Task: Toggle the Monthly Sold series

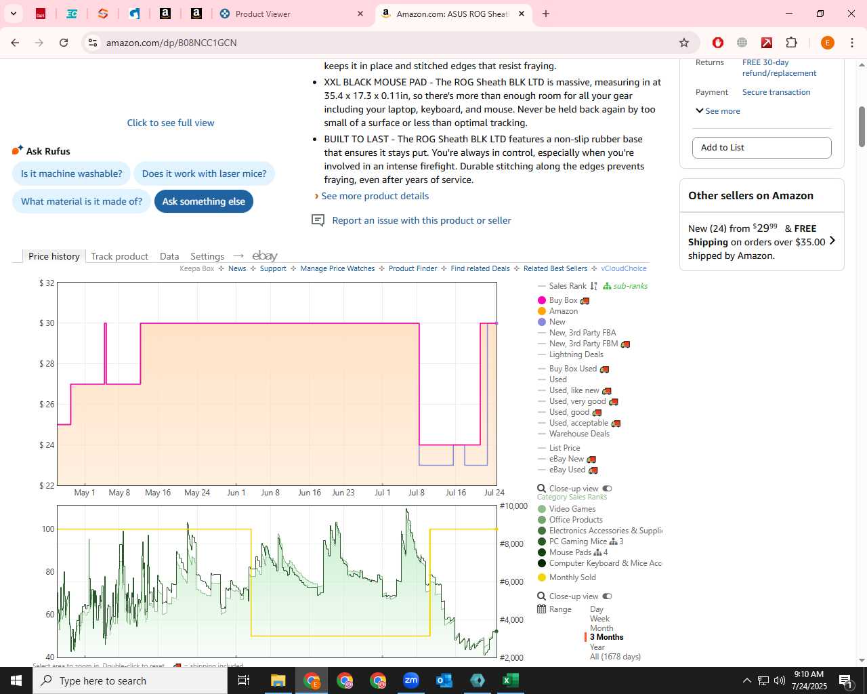Action: point(567,577)
